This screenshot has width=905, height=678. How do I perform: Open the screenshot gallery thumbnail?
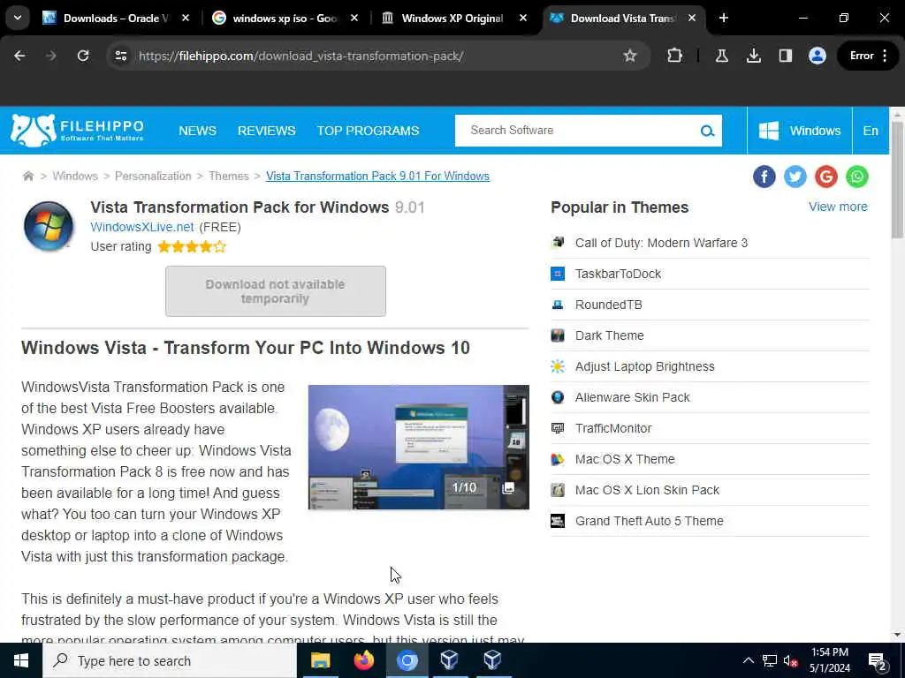click(x=418, y=447)
